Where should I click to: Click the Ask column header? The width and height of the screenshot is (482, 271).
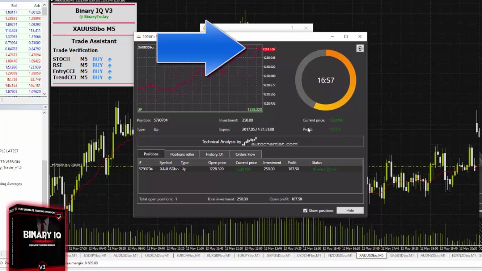pyautogui.click(x=37, y=6)
